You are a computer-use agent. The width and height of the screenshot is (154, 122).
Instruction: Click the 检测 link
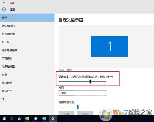tap(70, 70)
